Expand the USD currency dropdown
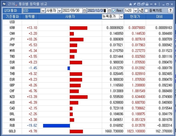The image size is (176, 136). [x=43, y=11]
